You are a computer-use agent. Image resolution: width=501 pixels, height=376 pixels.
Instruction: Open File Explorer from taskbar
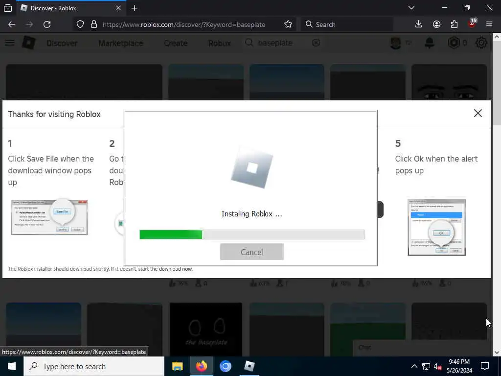click(177, 366)
